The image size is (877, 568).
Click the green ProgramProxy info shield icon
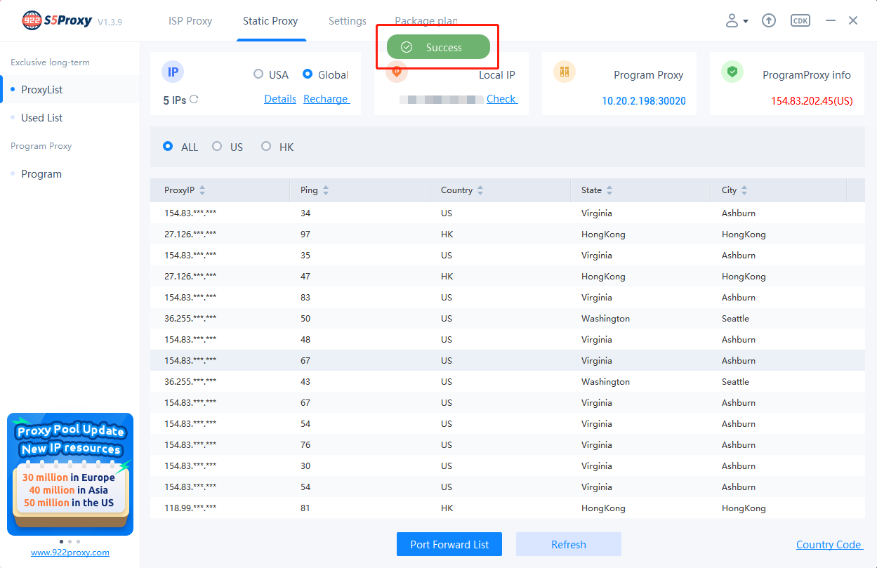pos(732,72)
